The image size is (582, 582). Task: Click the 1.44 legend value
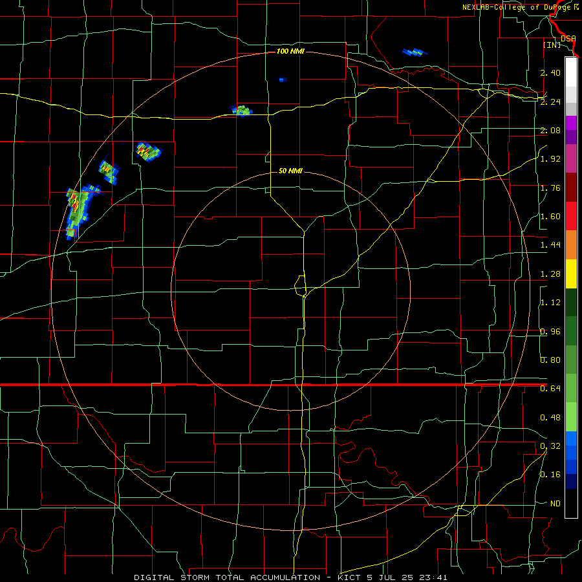pyautogui.click(x=550, y=245)
